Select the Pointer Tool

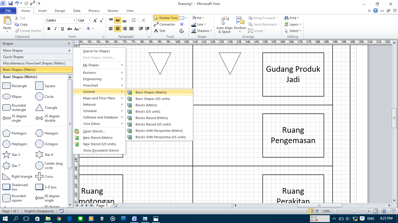pos(166,18)
